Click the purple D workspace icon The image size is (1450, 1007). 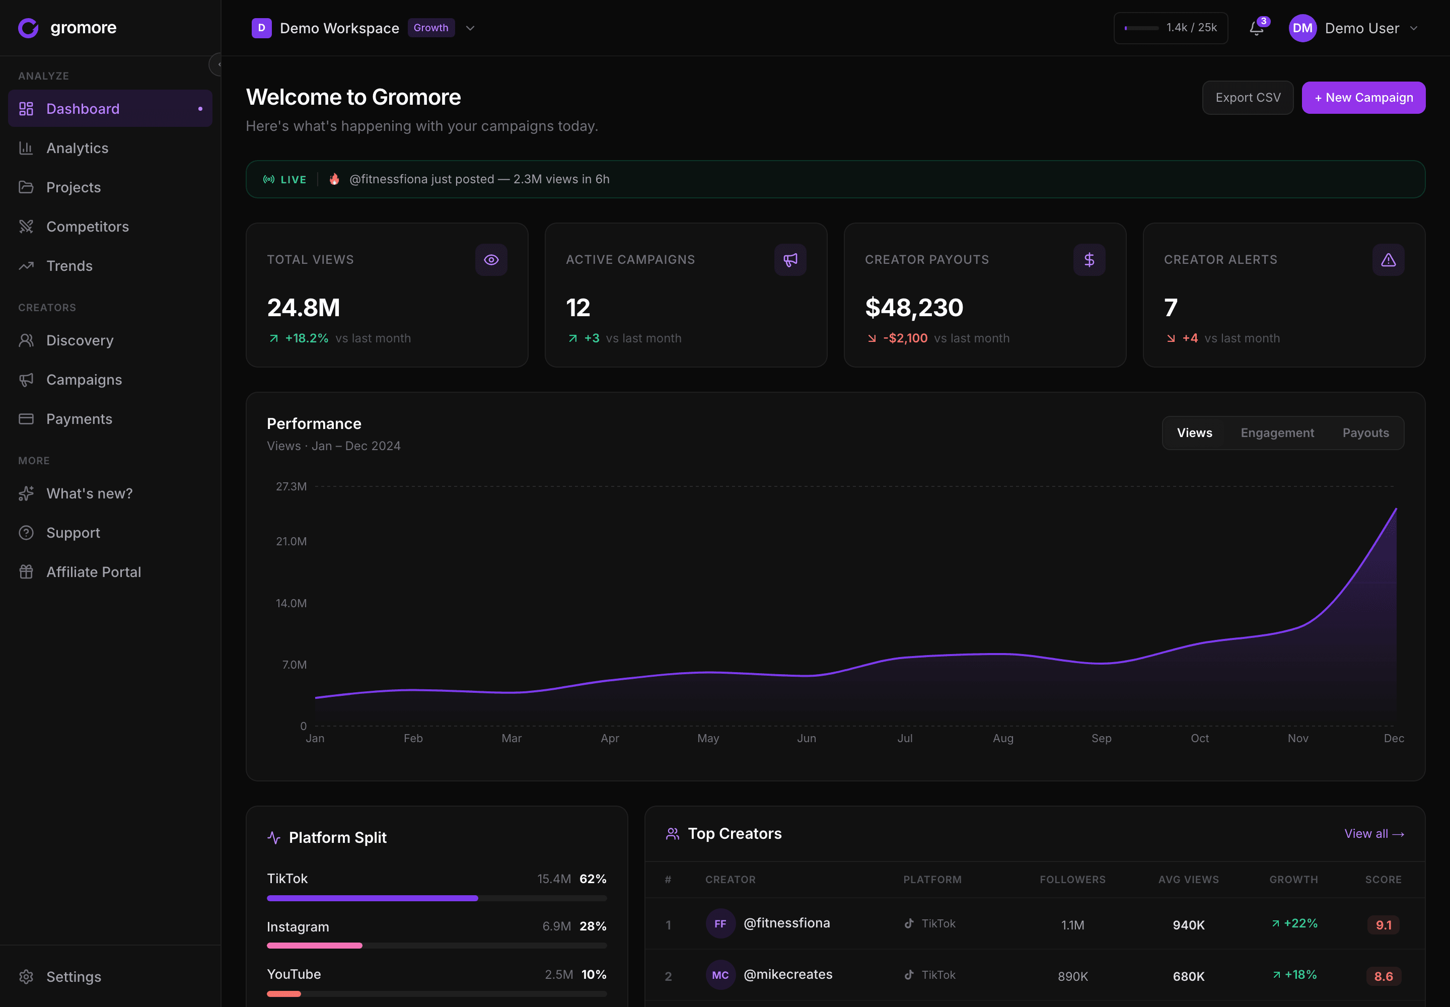pos(261,28)
